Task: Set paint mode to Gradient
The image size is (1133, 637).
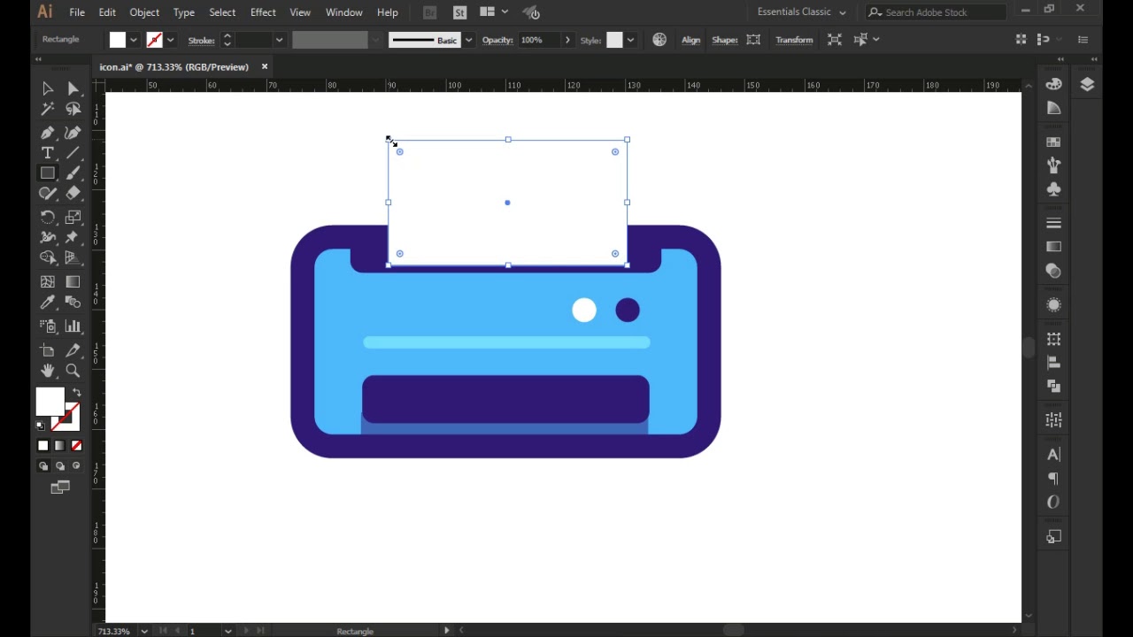Action: coord(59,446)
